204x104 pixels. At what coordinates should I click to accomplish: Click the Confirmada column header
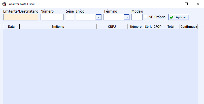point(189,26)
